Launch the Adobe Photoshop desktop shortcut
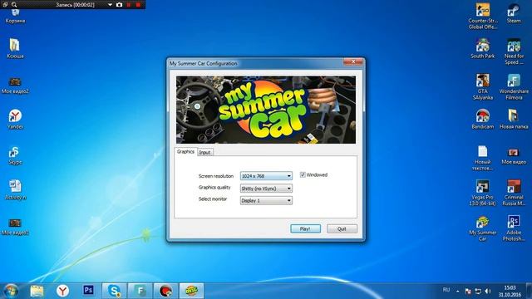The height and width of the screenshot is (299, 532). (x=514, y=228)
